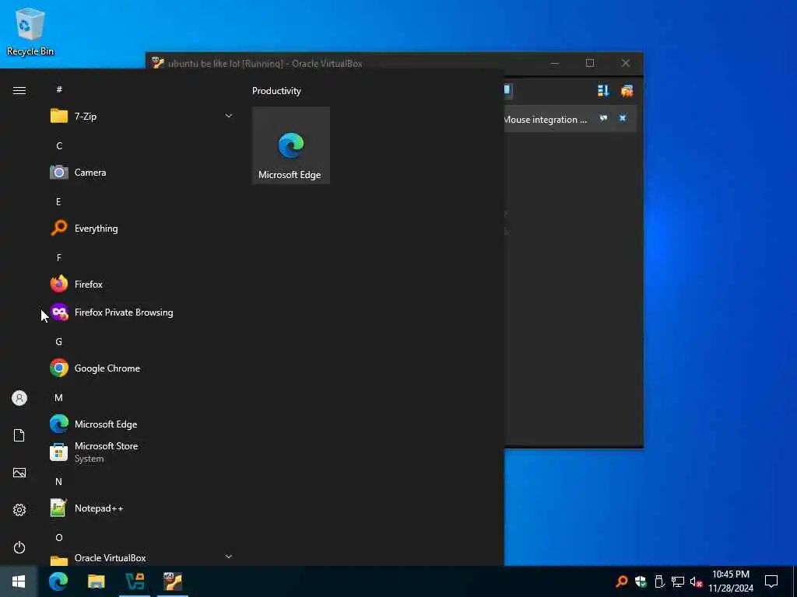
Task: Maximize the VirtualBox VM window
Action: tap(590, 63)
